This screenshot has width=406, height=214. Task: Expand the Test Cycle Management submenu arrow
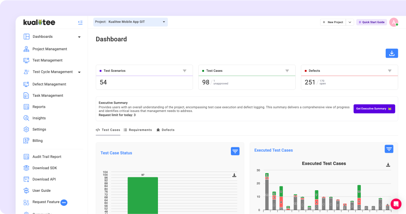click(x=79, y=72)
